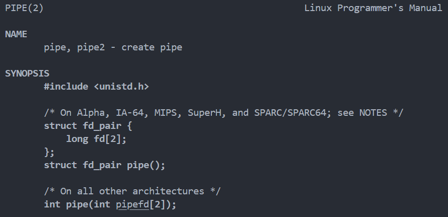
Task: Click struct fd_pair pipe(); prototype
Action: [x=105, y=165]
